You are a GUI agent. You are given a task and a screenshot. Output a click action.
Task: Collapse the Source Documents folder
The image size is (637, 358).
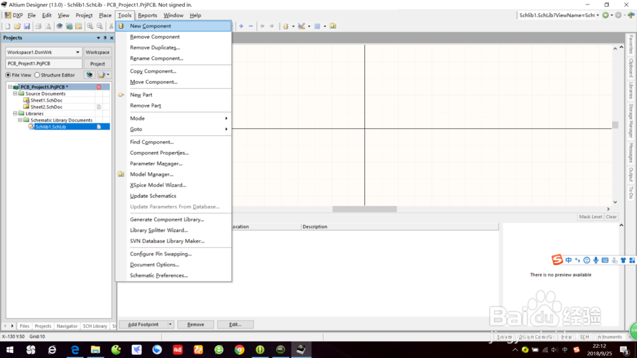(x=15, y=93)
